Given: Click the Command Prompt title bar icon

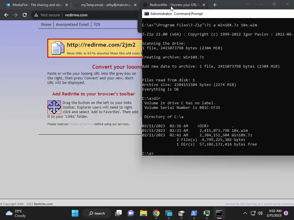Looking at the screenshot, I should point(147,14).
